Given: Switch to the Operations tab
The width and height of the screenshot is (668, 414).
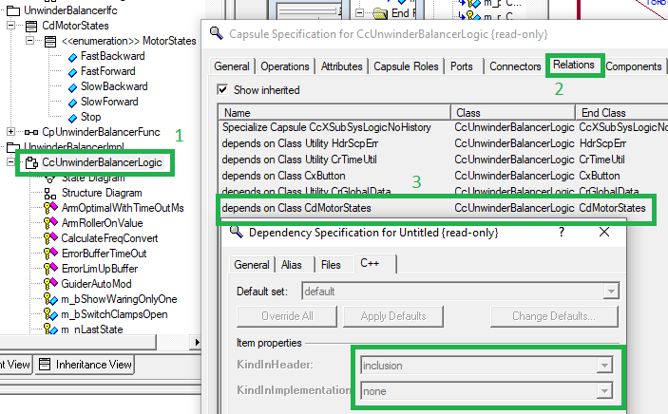Looking at the screenshot, I should (285, 66).
